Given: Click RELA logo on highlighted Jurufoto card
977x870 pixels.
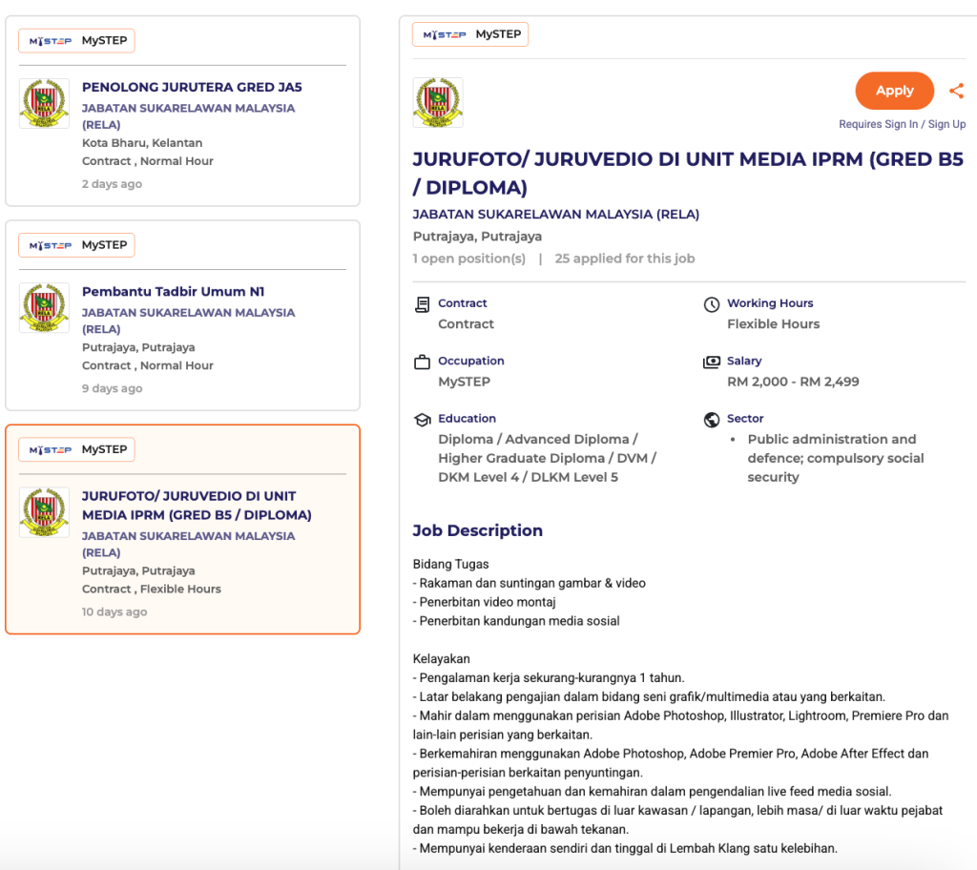Looking at the screenshot, I should point(44,512).
